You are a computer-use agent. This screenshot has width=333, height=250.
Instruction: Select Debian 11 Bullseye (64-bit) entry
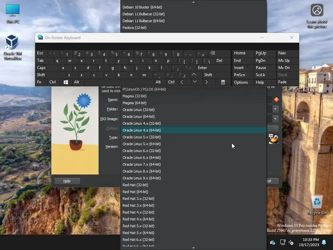point(193,21)
